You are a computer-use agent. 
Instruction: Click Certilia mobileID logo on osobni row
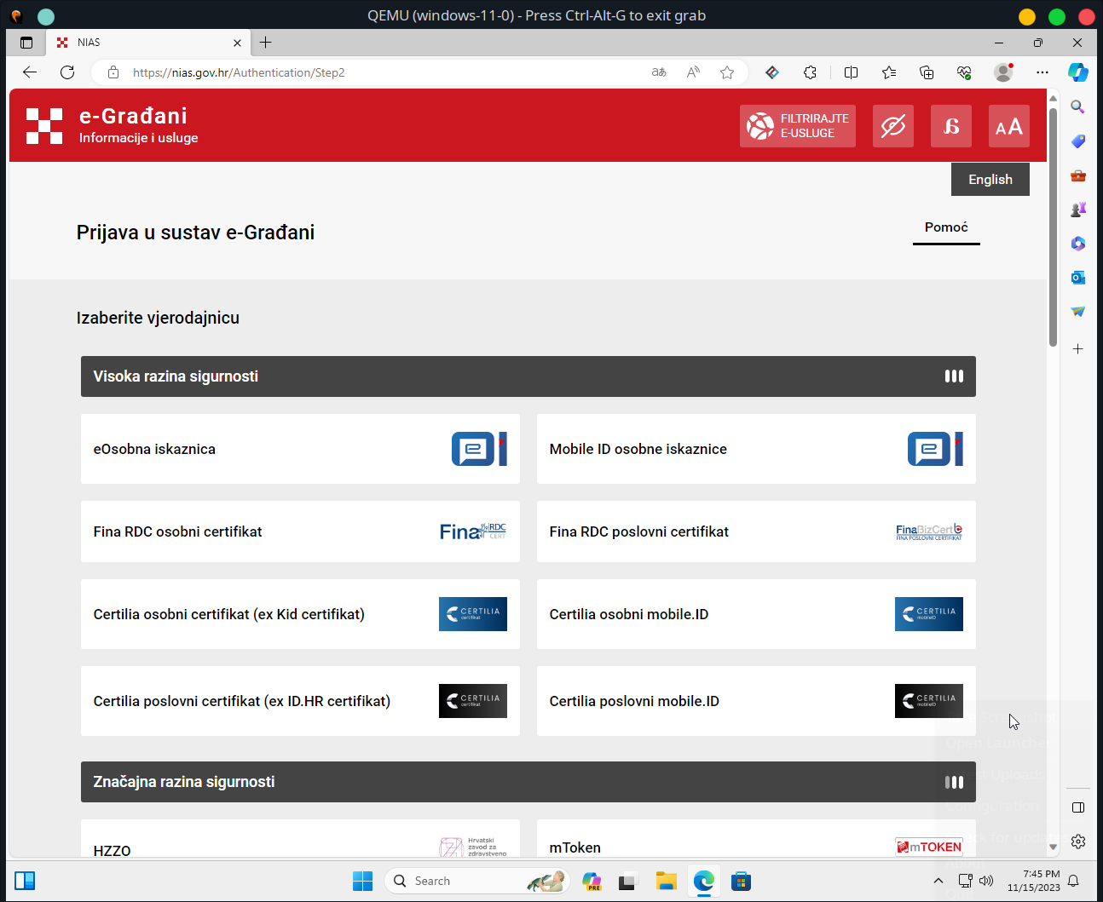pyautogui.click(x=929, y=614)
